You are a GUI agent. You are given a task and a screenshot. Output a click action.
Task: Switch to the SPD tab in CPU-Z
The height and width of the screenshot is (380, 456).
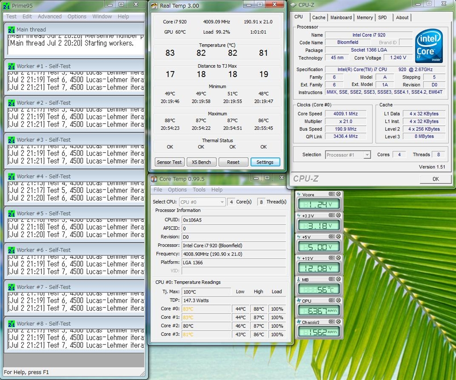(x=382, y=18)
